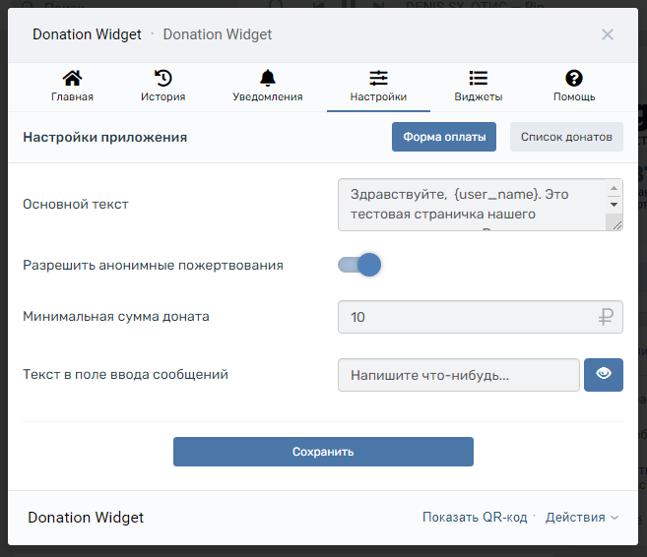Click the Помощь question mark icon
The height and width of the screenshot is (557, 647).
(x=574, y=79)
